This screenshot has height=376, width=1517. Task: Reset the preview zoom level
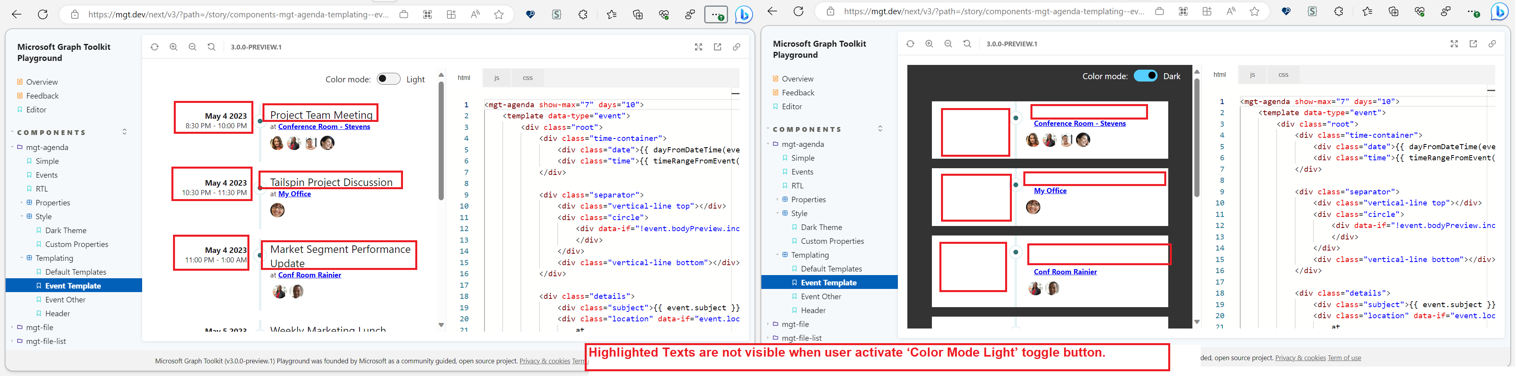(x=211, y=47)
